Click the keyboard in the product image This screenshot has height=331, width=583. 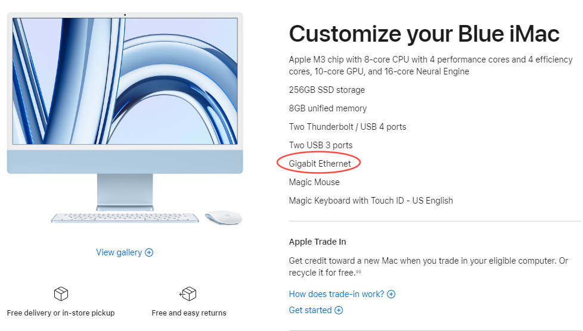(125, 218)
